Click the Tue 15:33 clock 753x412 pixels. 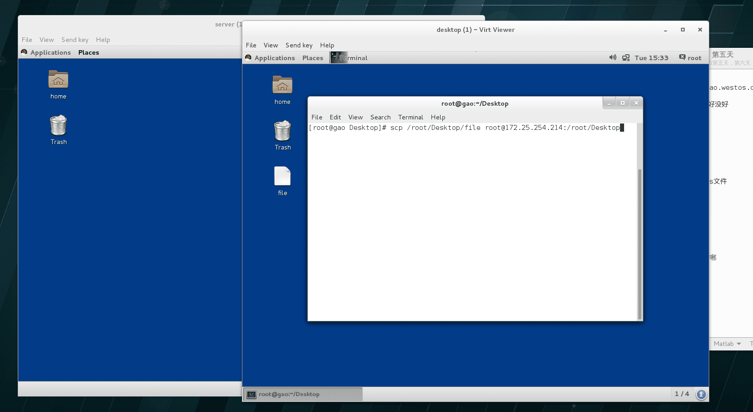coord(651,58)
